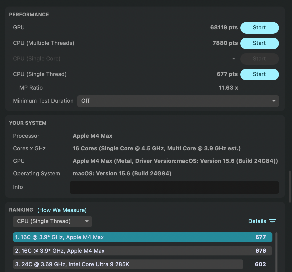The image size is (292, 272).
Task: Click the GPU driver value Apple M4 Max (Metal...)
Action: (175, 161)
